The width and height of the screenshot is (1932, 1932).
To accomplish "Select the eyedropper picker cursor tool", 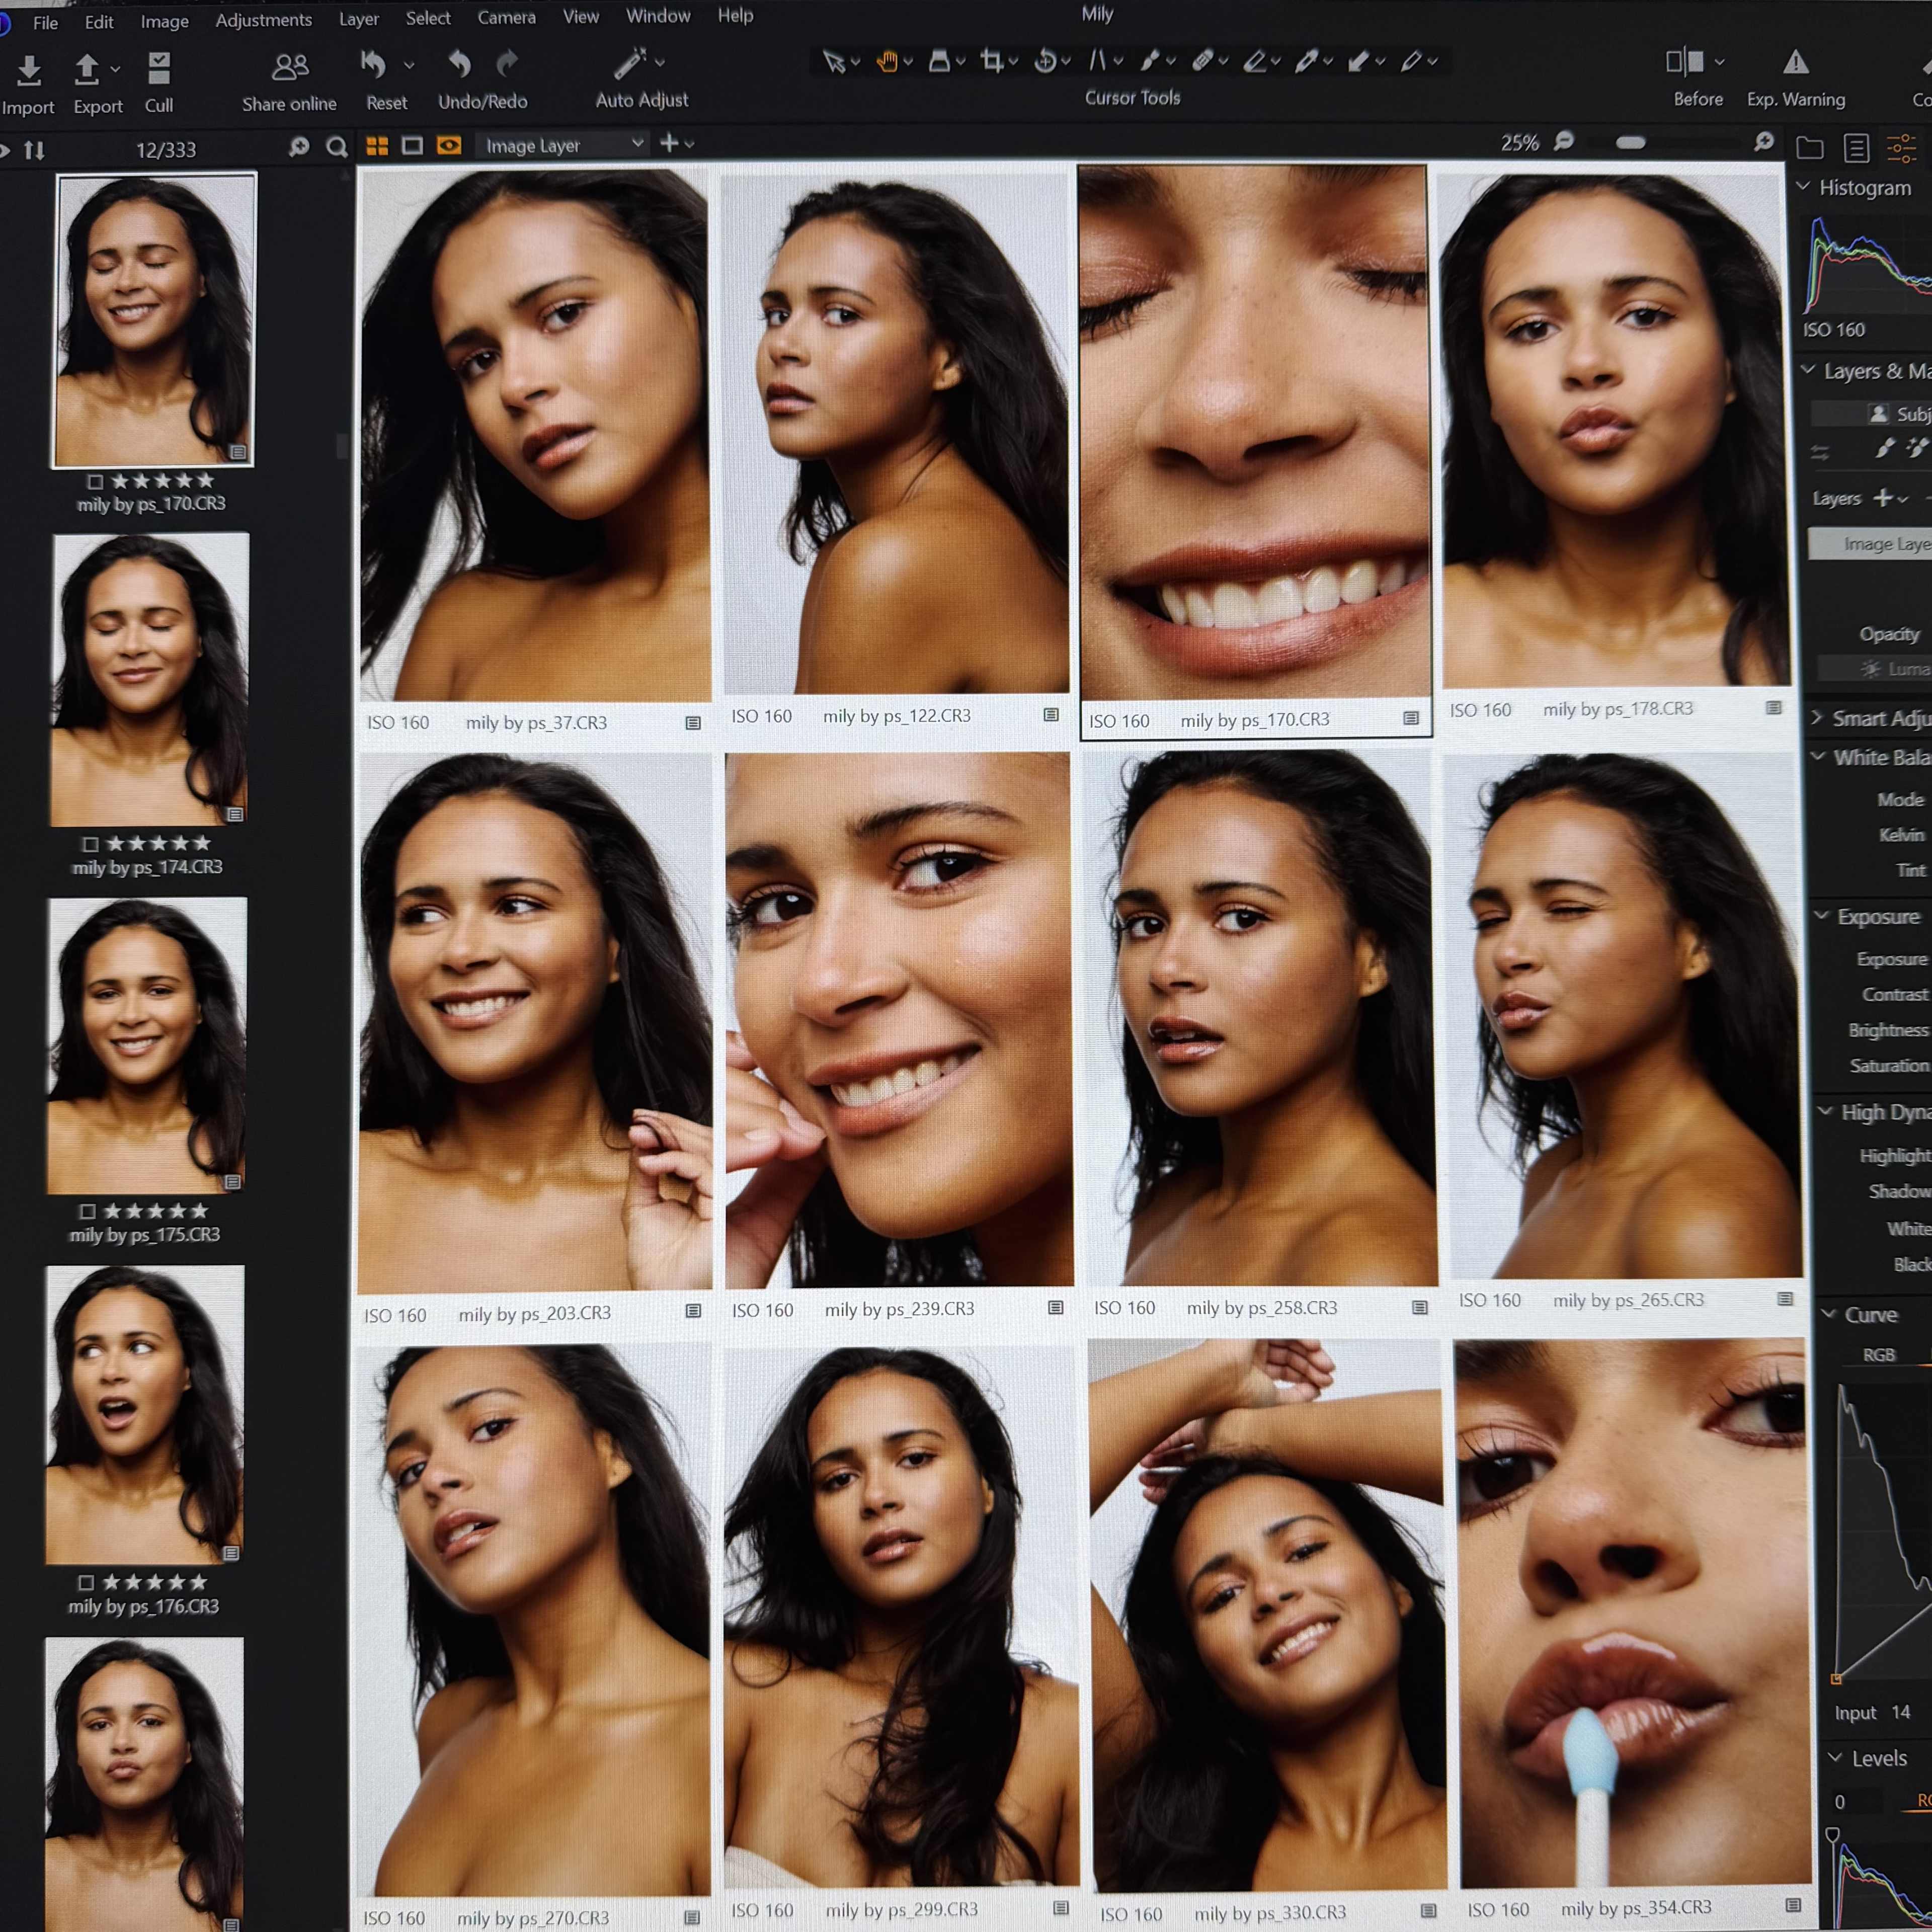I will click(1306, 62).
